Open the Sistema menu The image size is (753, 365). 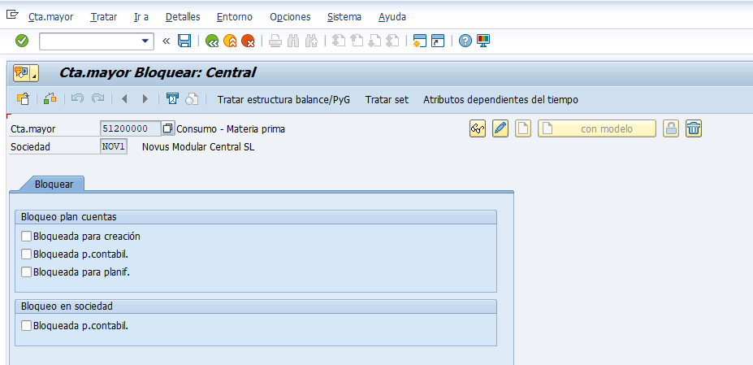click(x=344, y=17)
